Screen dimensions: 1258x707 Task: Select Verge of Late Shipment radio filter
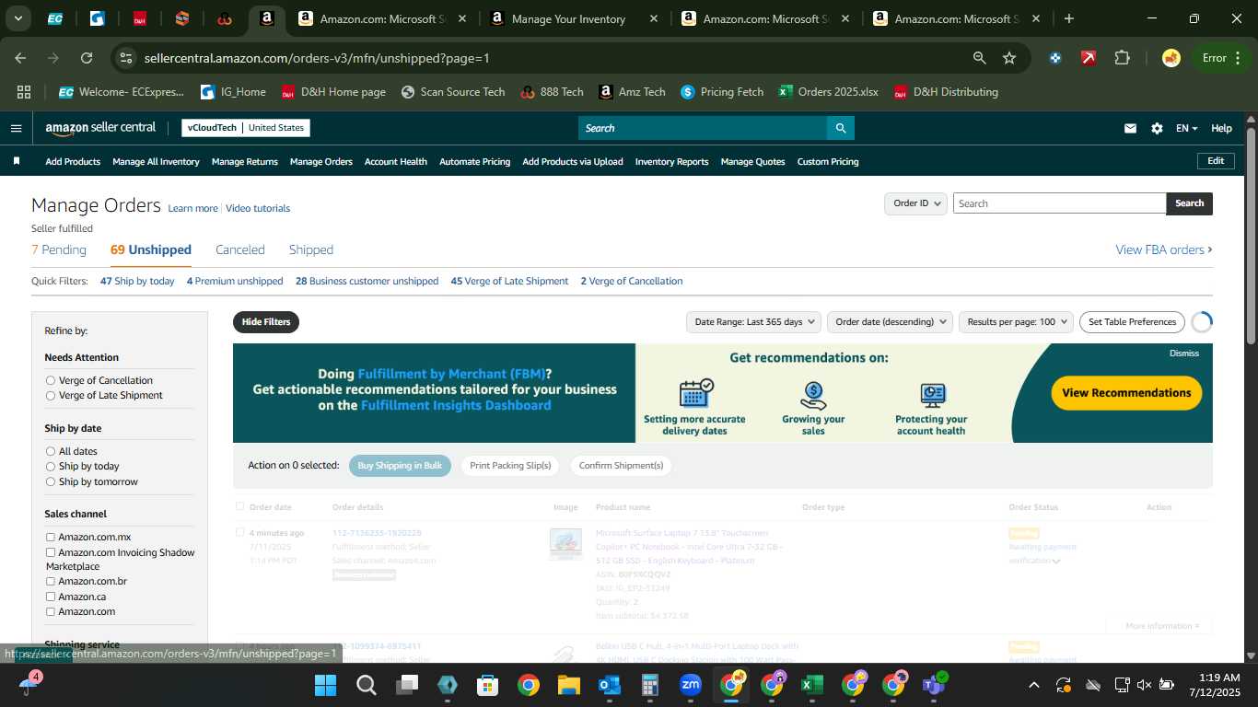(x=51, y=395)
